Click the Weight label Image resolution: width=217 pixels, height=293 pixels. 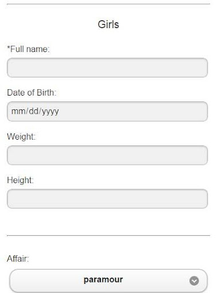pos(21,137)
